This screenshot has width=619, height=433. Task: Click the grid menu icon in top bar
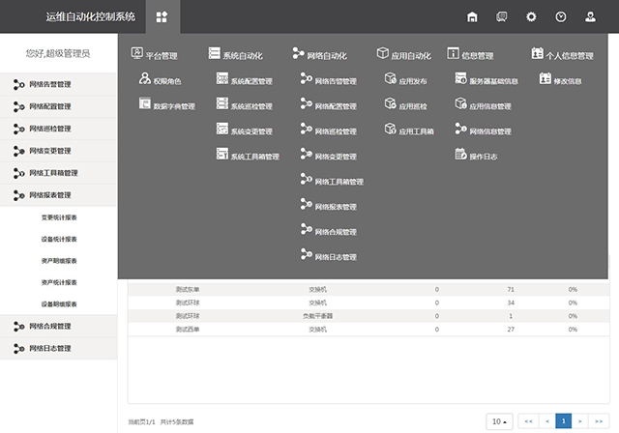pyautogui.click(x=162, y=16)
